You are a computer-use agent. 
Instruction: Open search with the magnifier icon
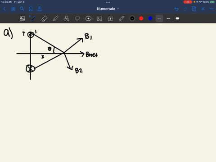(x=22, y=9)
